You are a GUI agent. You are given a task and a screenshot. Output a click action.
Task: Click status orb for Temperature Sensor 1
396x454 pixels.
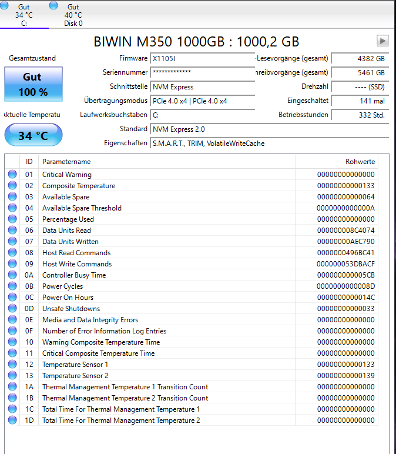pos(12,364)
